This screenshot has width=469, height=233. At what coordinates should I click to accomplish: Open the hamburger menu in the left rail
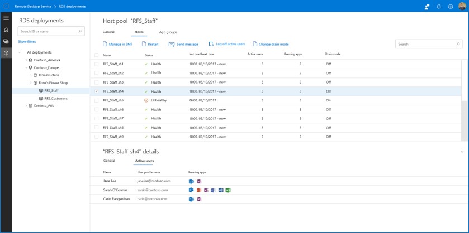point(6,18)
